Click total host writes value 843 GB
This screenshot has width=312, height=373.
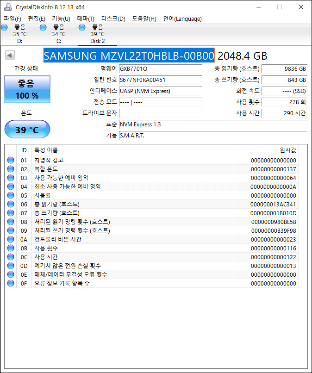pos(285,80)
